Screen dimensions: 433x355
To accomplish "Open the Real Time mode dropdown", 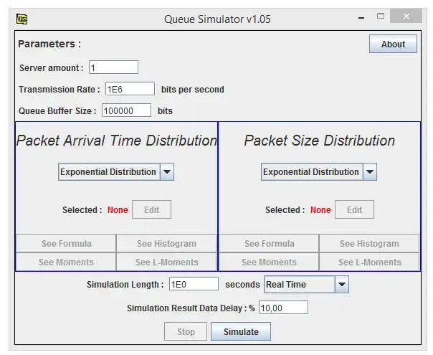I will point(307,284).
